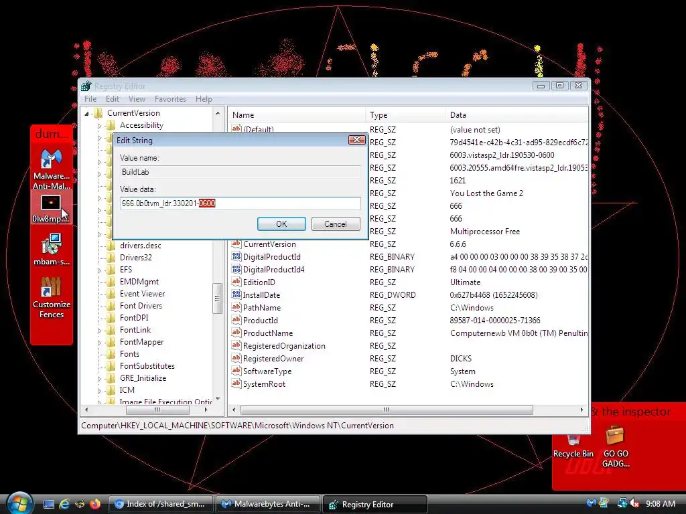Click tree pane scroll up arrow

[x=218, y=113]
